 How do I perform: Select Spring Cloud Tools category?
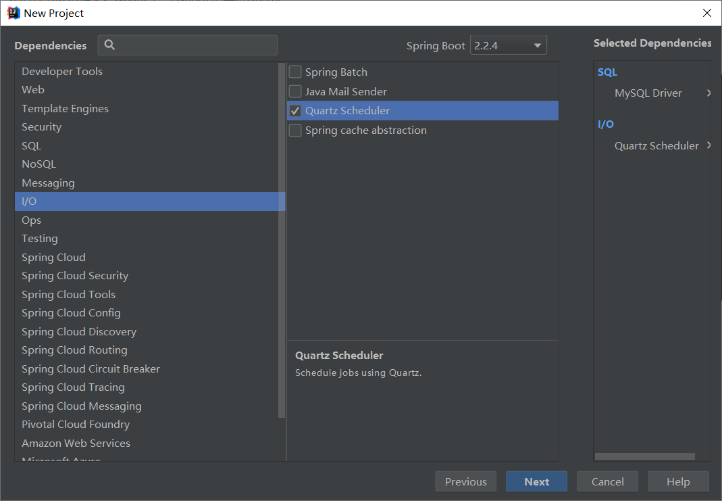(x=147, y=295)
